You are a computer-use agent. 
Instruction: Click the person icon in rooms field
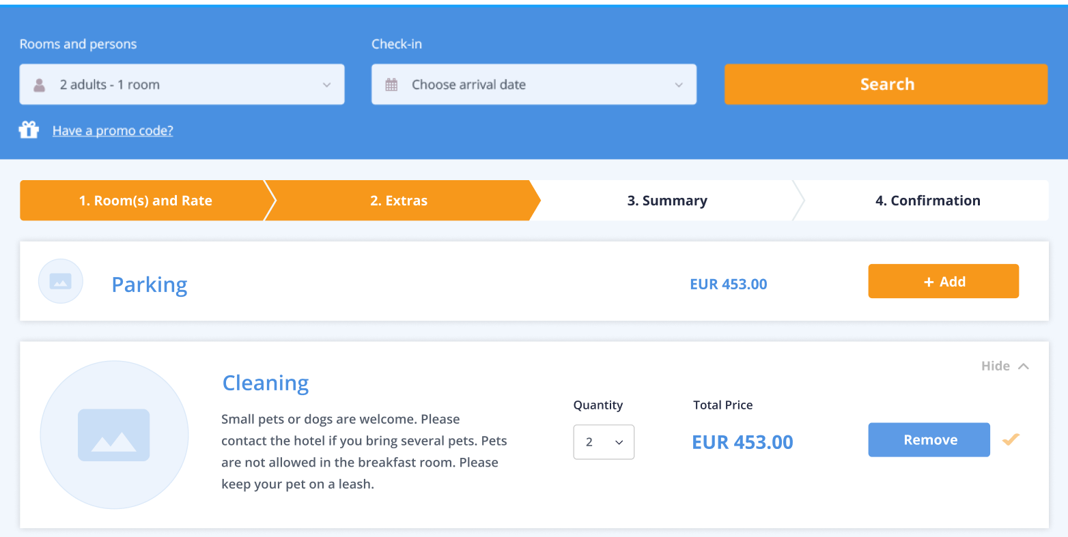[x=40, y=85]
